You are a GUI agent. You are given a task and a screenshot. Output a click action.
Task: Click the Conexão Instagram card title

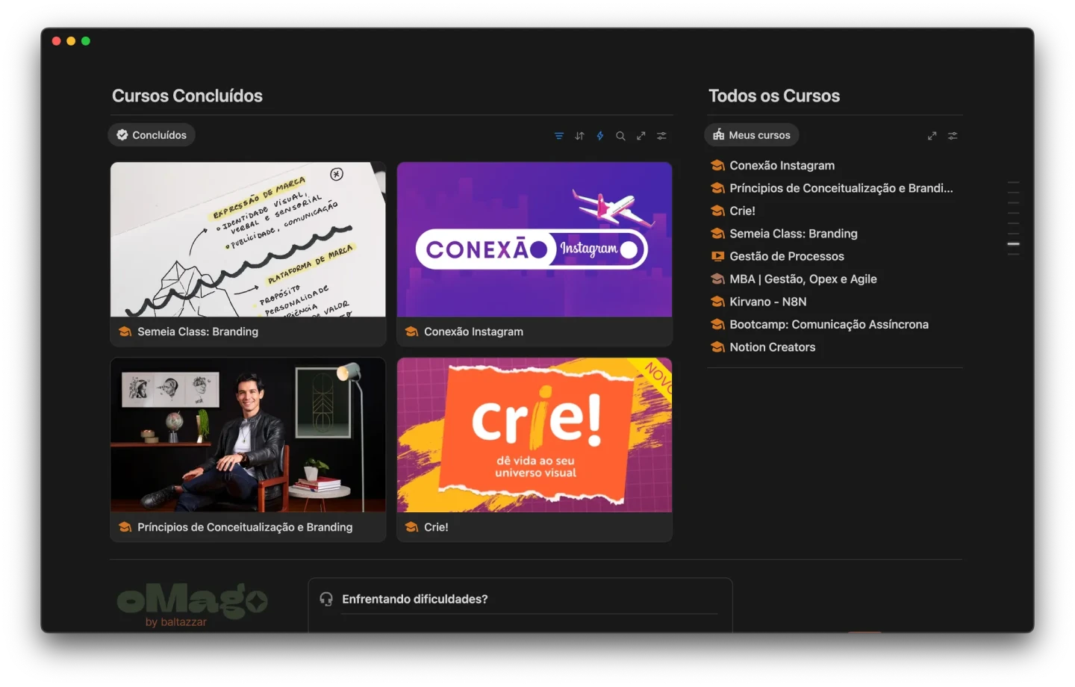[x=474, y=332]
